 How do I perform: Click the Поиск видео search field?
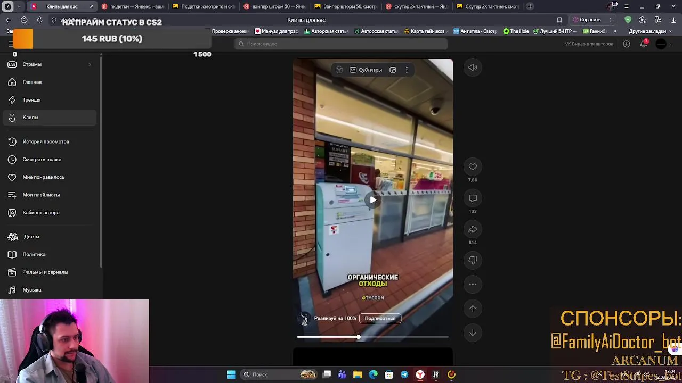[x=341, y=44]
